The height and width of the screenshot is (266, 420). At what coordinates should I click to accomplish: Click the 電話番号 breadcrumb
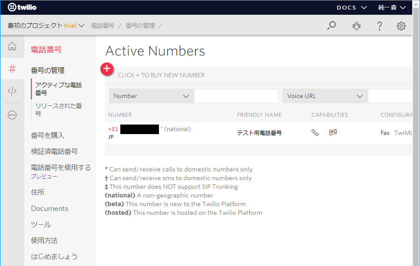click(x=103, y=26)
